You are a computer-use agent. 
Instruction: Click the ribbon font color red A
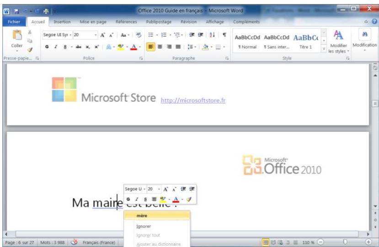pos(133,47)
